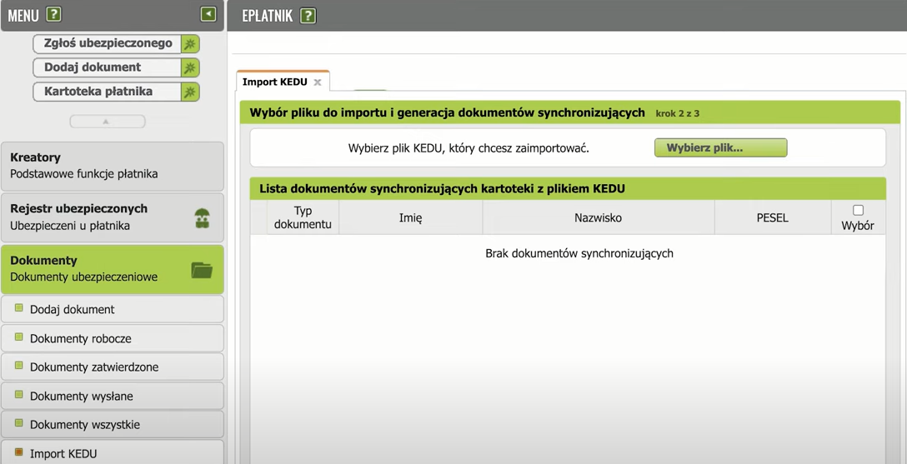907x464 pixels.
Task: Click 'Ubezpieczeni u płatnika' subtitle
Action: click(x=70, y=226)
